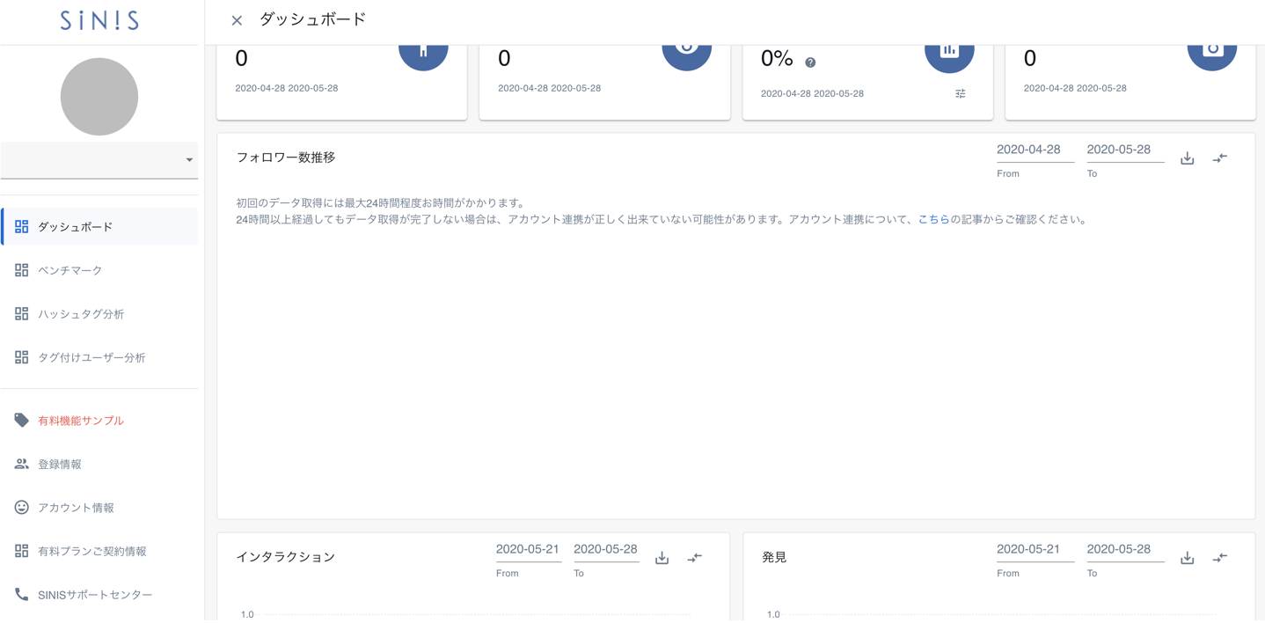Download the 発見 chart data
Screen dimensions: 1265x623
point(1187,558)
